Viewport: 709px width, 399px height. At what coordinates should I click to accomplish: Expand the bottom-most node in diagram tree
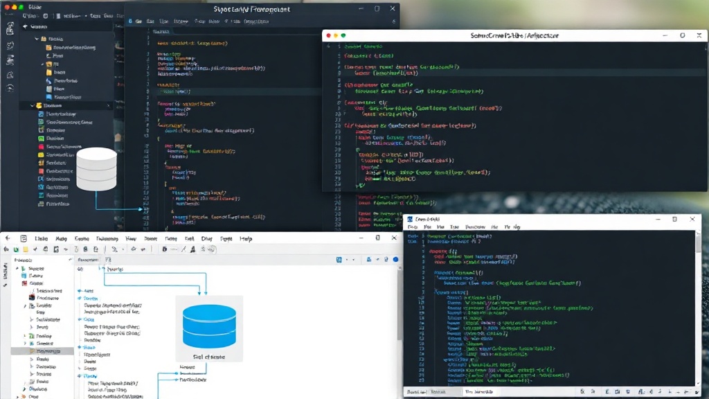click(x=17, y=396)
